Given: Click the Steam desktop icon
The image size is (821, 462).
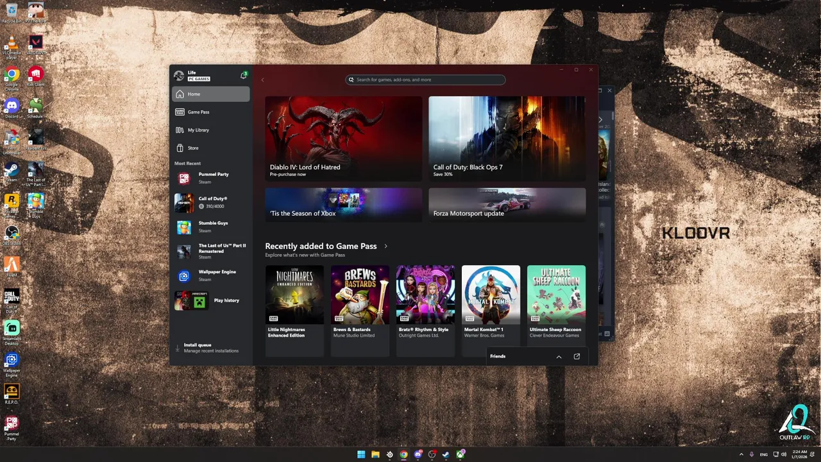Looking at the screenshot, I should point(12,172).
